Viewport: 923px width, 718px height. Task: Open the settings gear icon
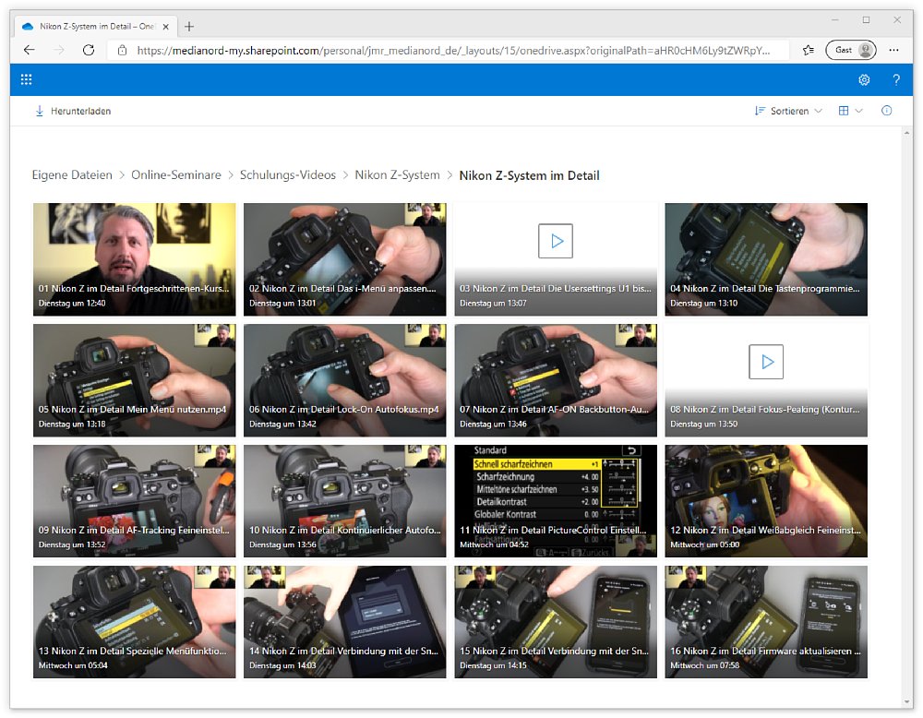tap(864, 79)
